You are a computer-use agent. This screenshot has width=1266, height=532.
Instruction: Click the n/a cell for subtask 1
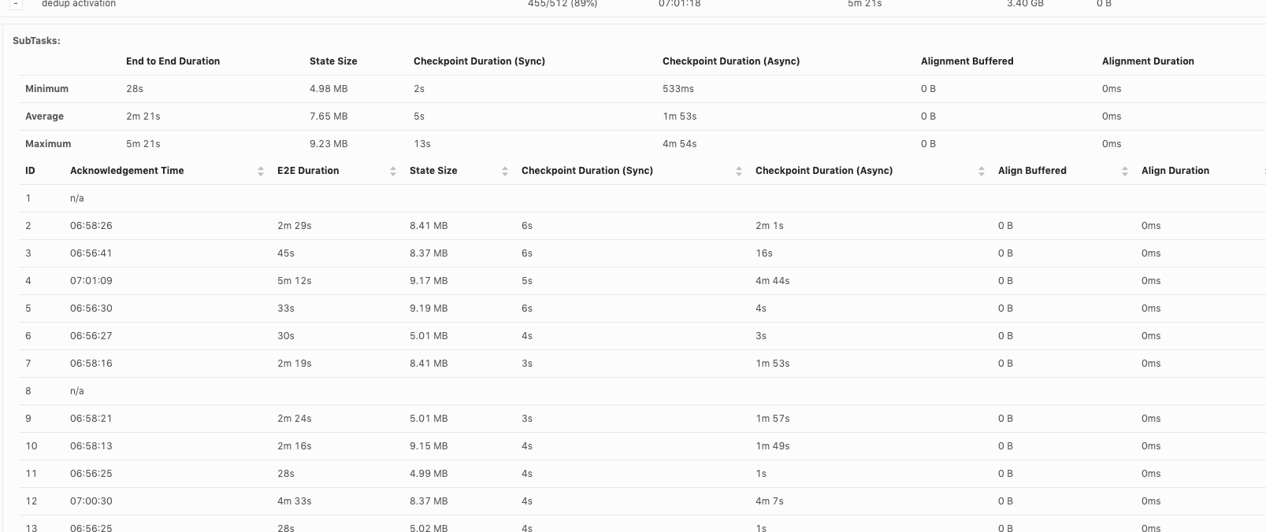coord(76,198)
